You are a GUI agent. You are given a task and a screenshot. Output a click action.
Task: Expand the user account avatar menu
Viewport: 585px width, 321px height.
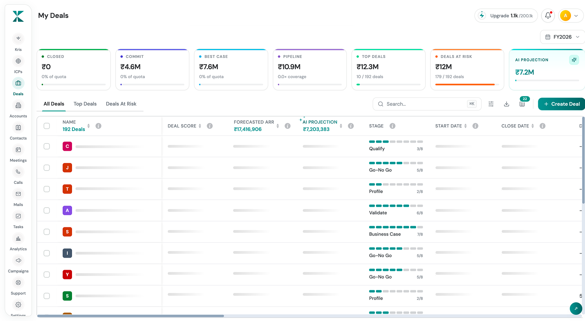571,16
